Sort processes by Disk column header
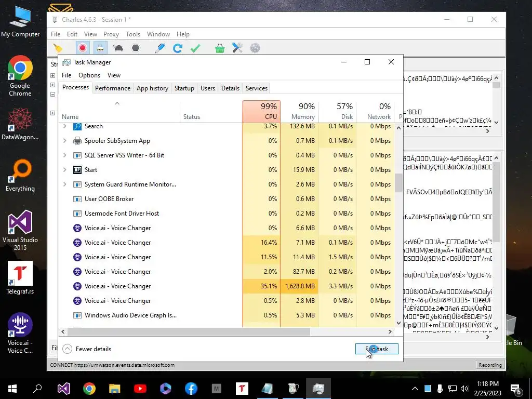This screenshot has width=532, height=399. (337, 112)
